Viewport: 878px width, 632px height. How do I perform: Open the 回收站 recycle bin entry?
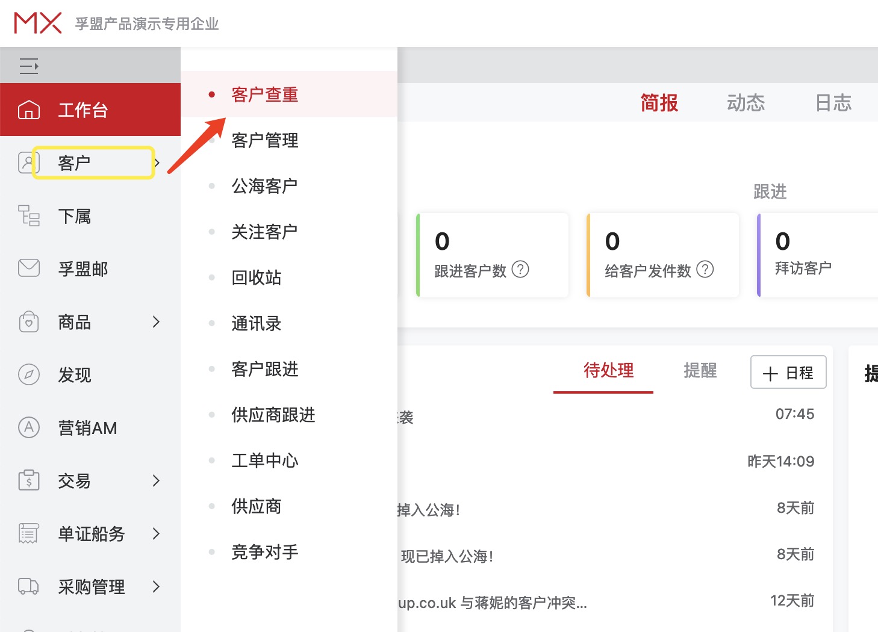click(256, 277)
